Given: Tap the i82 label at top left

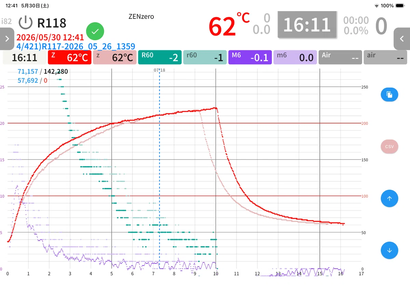Looking at the screenshot, I should (6, 21).
